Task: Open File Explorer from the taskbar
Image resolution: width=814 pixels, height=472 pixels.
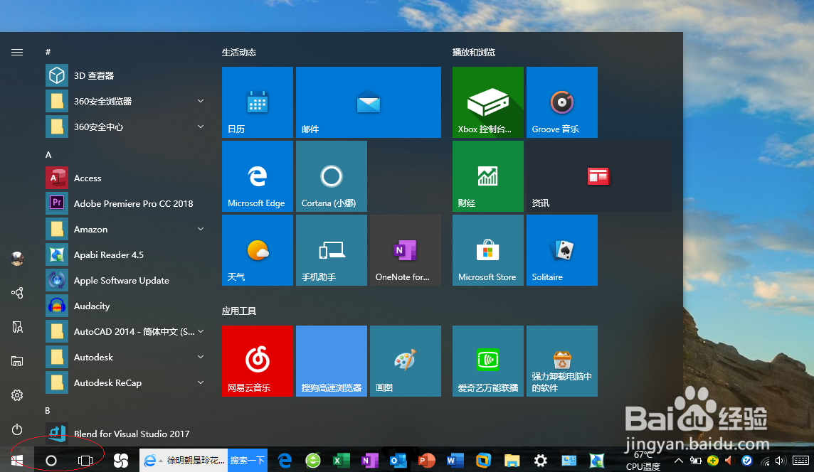Action: coord(512,461)
